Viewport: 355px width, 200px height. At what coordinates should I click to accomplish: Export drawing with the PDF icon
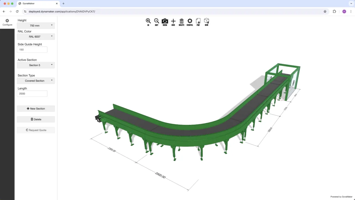pos(198,22)
